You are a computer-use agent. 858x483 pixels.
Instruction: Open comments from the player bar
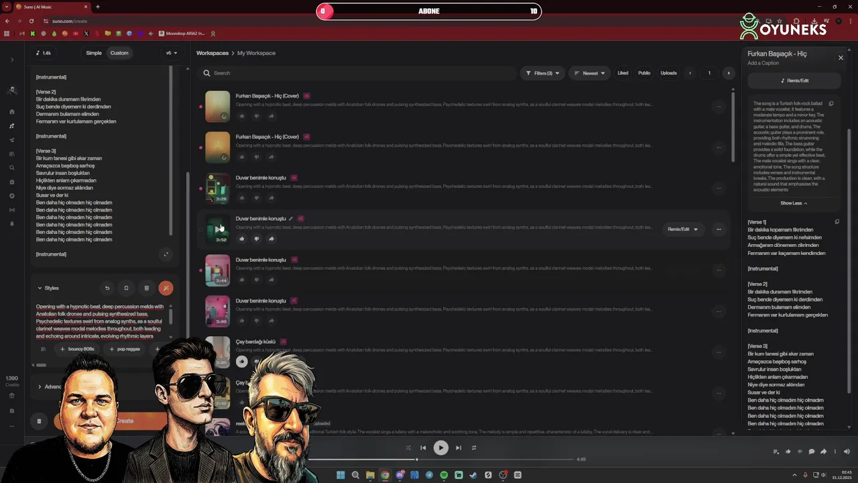coord(812,451)
